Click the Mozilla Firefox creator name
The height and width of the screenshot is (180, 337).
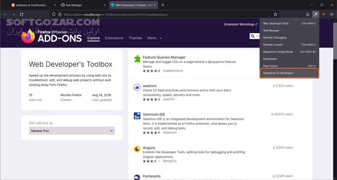[71, 95]
